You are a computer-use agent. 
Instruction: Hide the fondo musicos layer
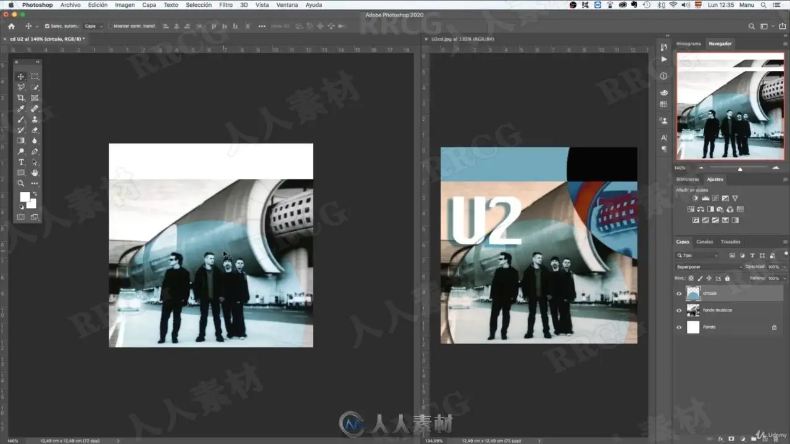(679, 310)
